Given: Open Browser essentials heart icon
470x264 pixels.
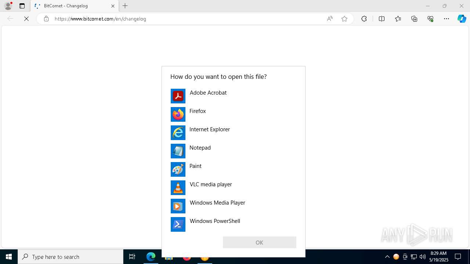Looking at the screenshot, I should 430,19.
